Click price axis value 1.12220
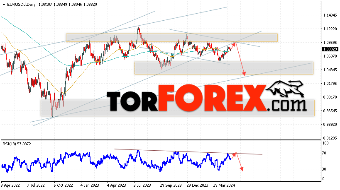The image size is (340, 190). (x=330, y=29)
